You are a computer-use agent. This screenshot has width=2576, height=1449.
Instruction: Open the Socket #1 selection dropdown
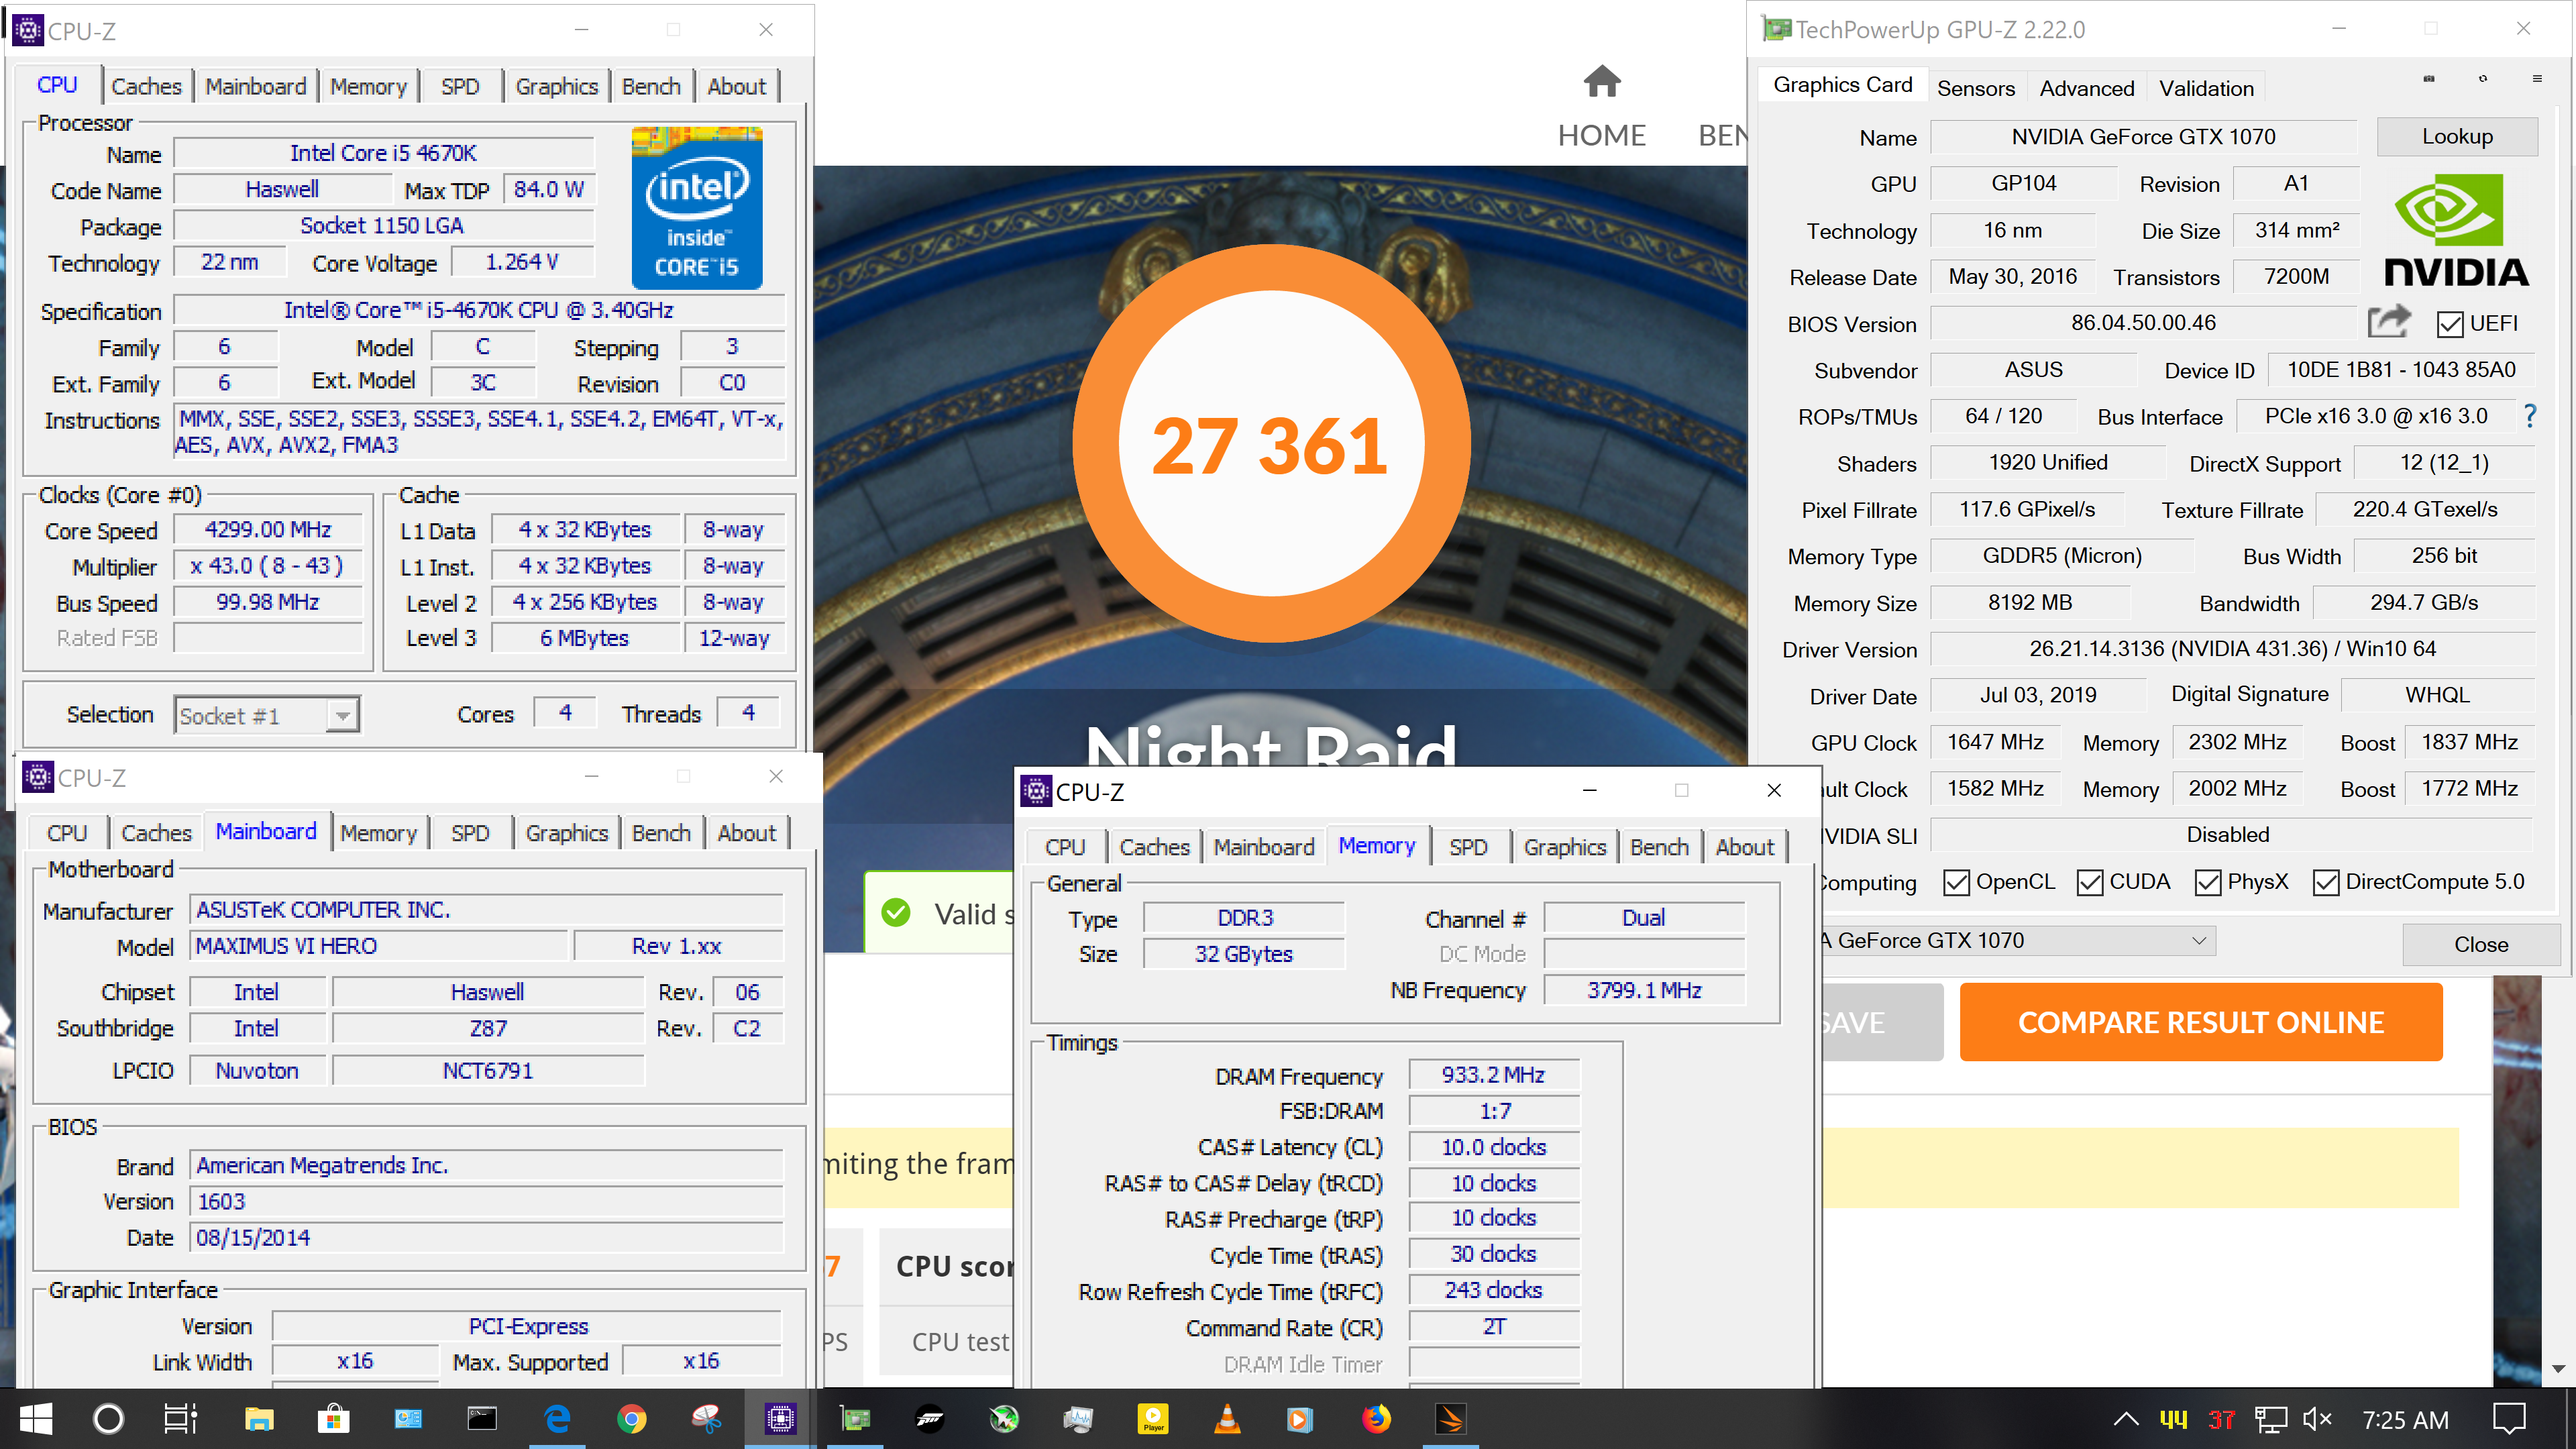click(x=267, y=715)
